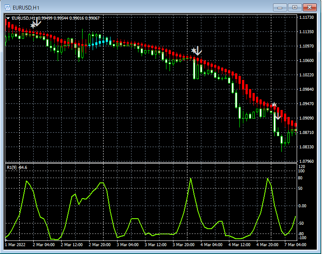Click indicator scale value 0.00
The width and height of the screenshot is (322, 254).
pyautogui.click(x=302, y=206)
